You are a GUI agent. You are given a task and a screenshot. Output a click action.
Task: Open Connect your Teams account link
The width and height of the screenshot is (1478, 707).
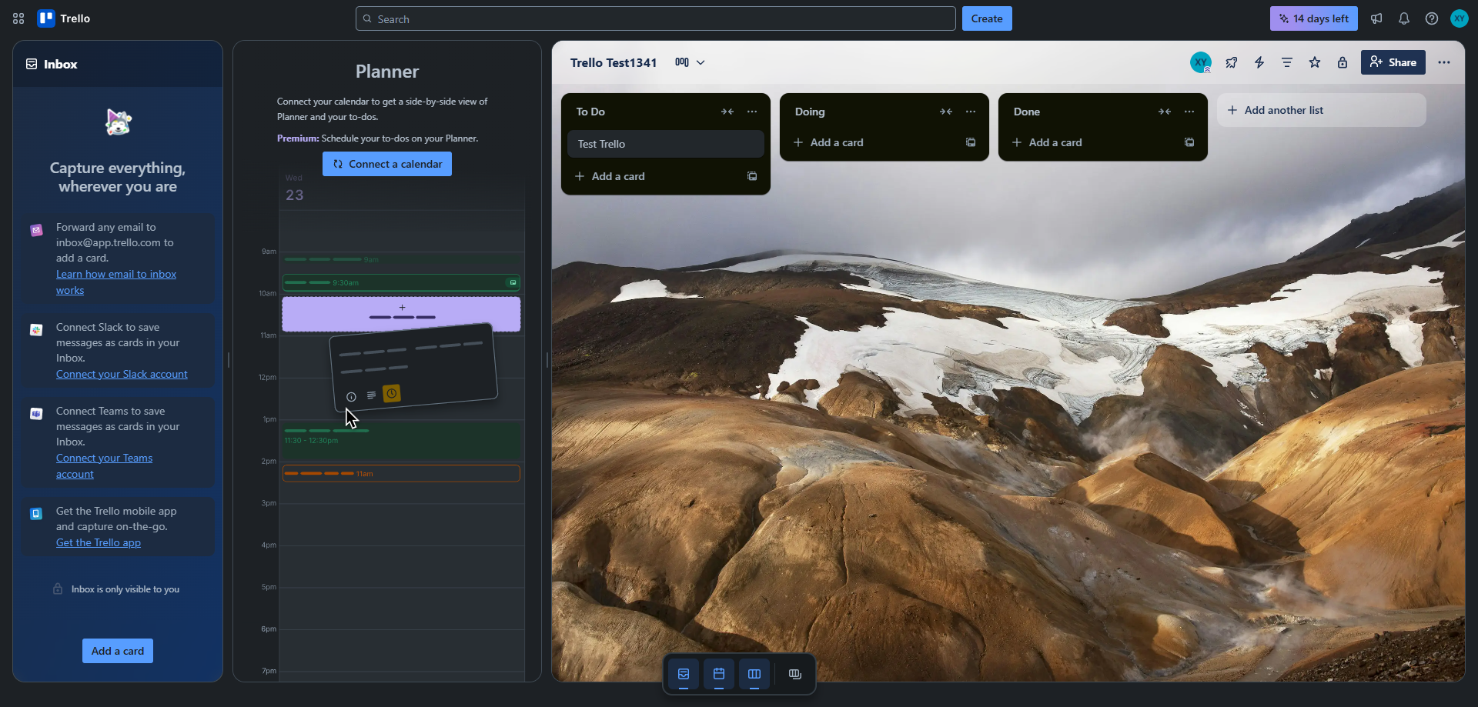coord(104,466)
